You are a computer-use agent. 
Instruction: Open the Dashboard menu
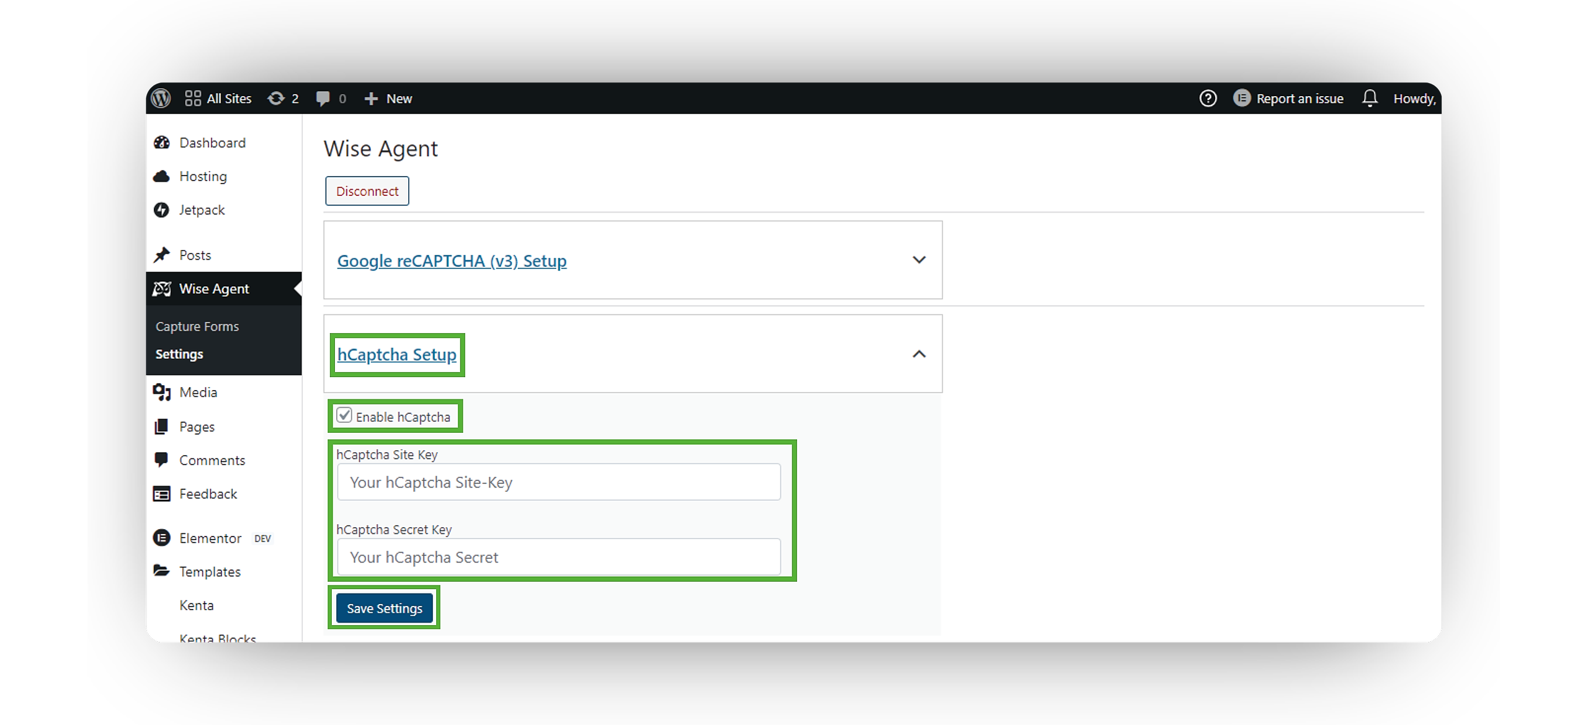(x=212, y=143)
